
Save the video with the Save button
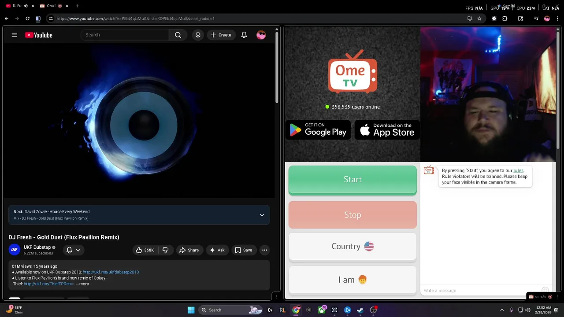coord(244,250)
